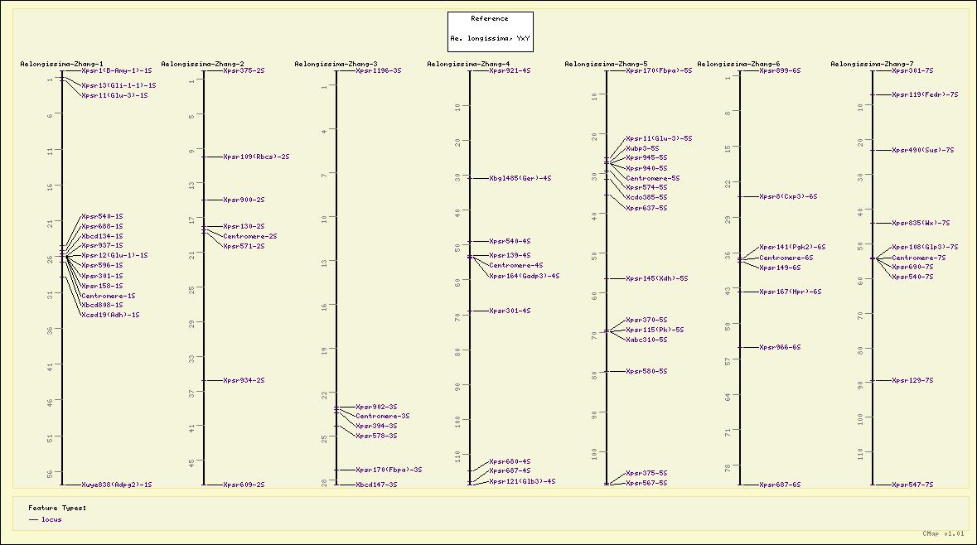Click the Ae. longissima, YxY reference box
Viewport: 977px width, 545px height.
point(490,38)
